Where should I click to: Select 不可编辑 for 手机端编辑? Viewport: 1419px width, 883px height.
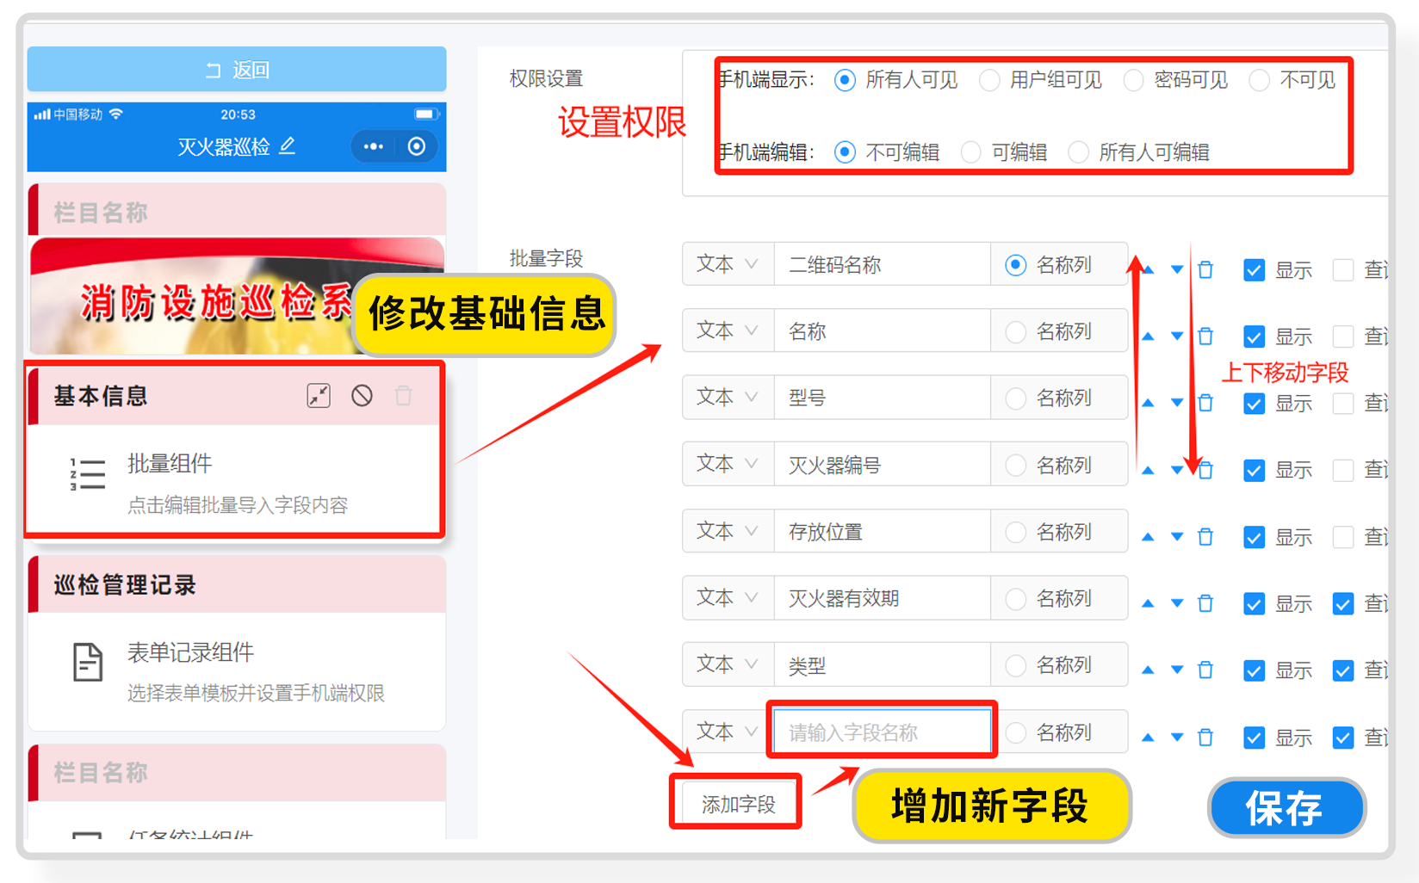[846, 152]
